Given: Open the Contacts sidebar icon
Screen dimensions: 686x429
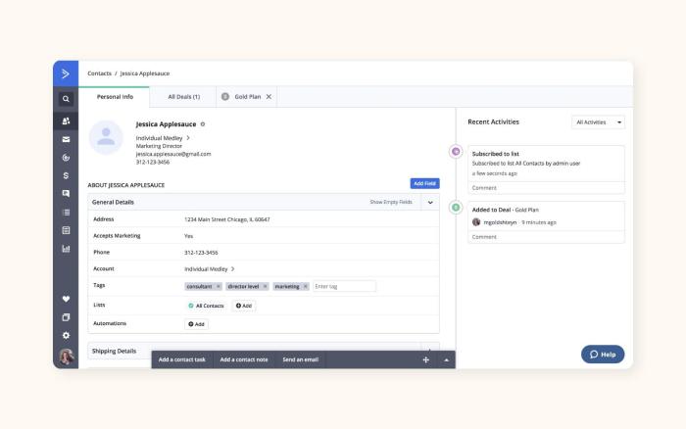Looking at the screenshot, I should (66, 121).
